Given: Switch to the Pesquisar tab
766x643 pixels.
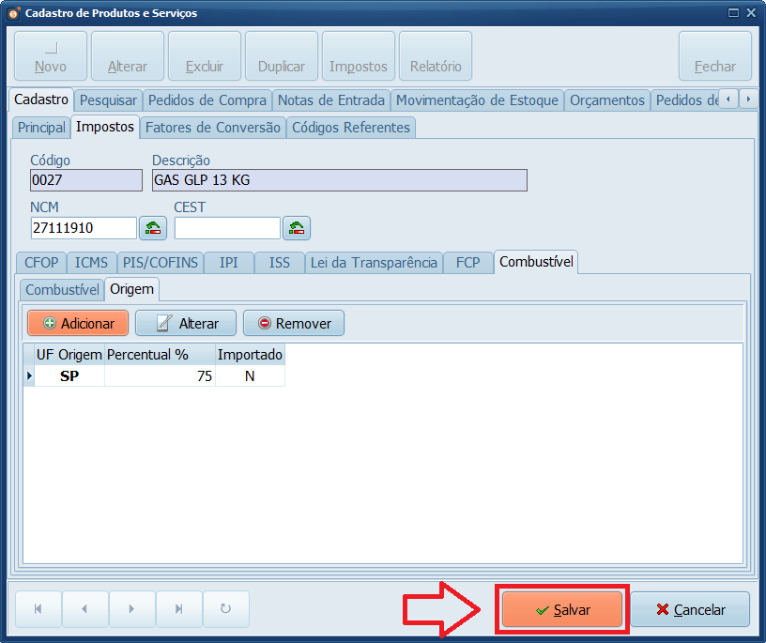Looking at the screenshot, I should click(x=109, y=100).
